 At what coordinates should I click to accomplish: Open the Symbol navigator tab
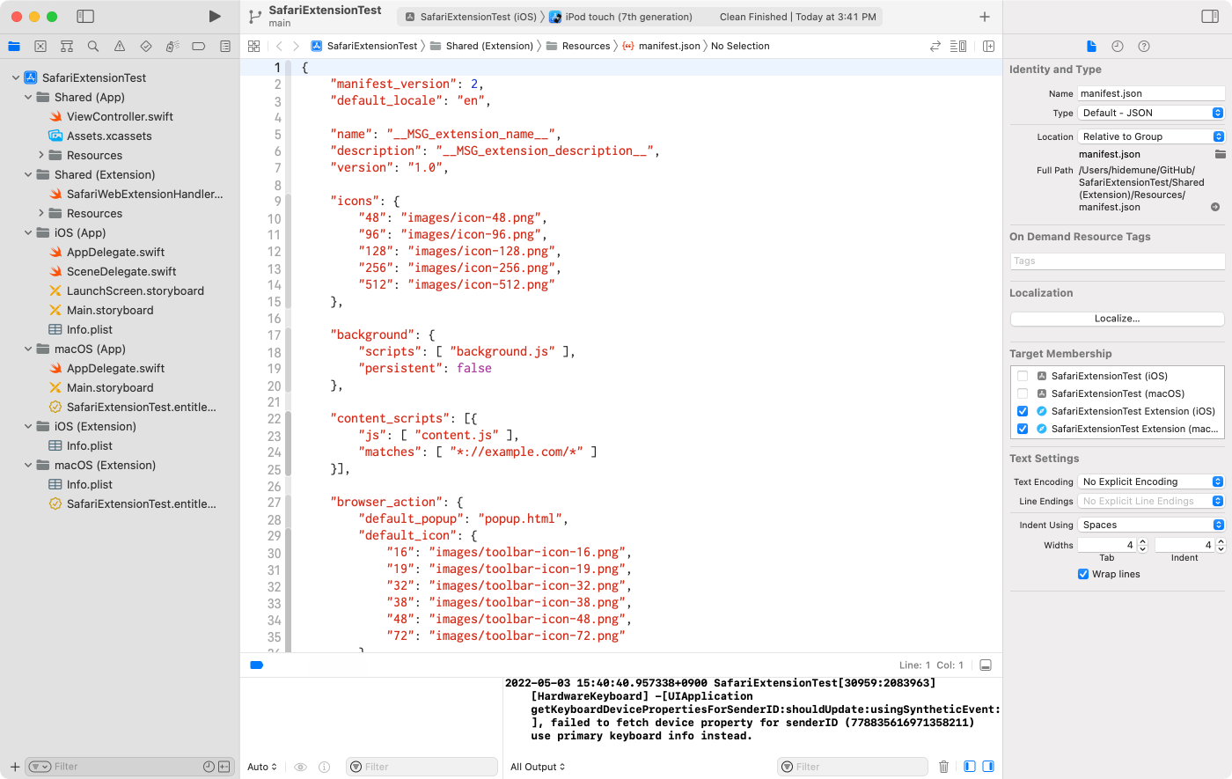click(x=67, y=47)
